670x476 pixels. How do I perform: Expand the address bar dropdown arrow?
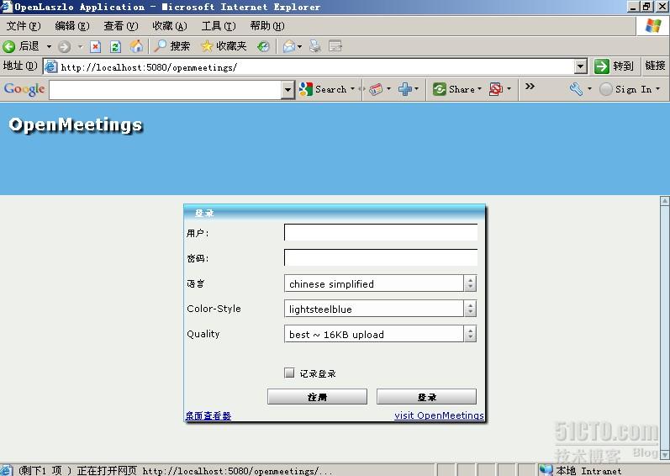[x=580, y=66]
